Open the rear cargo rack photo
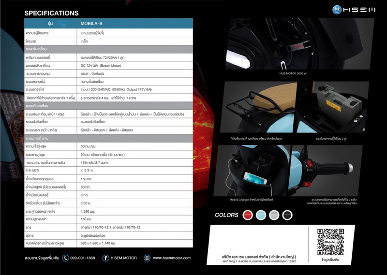 point(258,107)
